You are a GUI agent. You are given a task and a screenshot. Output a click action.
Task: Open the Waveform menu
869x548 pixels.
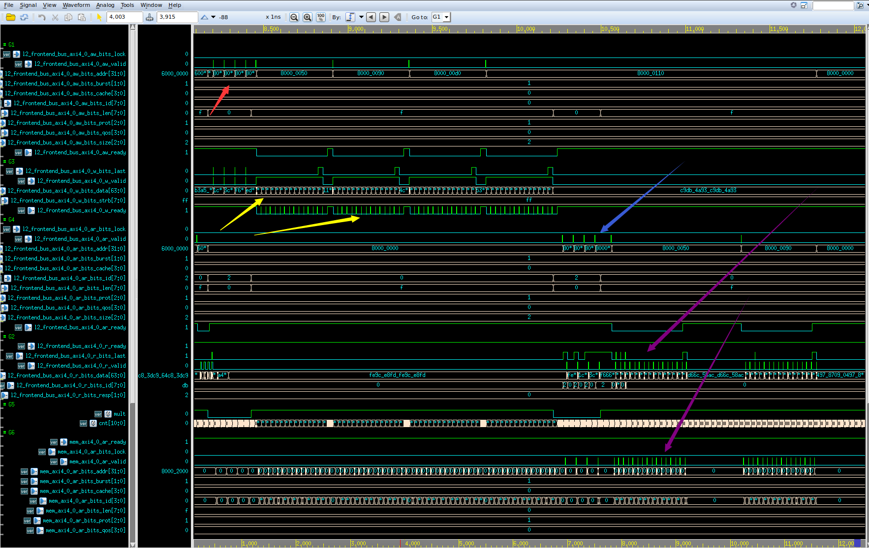click(x=76, y=5)
